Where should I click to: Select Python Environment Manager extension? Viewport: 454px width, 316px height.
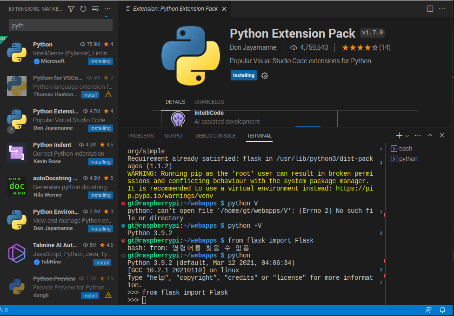59,220
